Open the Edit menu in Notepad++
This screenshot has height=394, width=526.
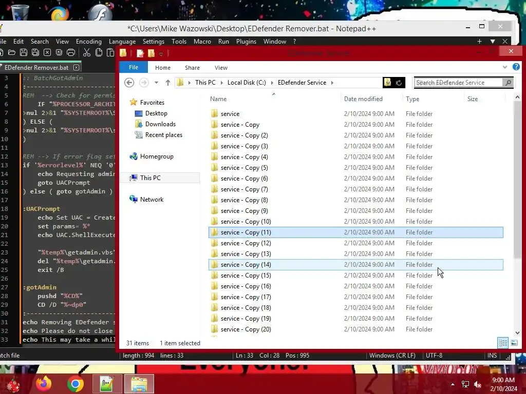click(18, 42)
